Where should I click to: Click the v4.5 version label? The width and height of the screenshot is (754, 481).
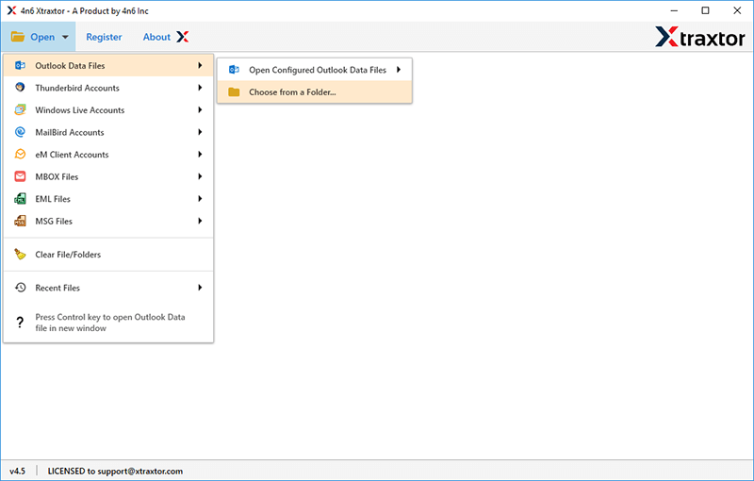(x=17, y=471)
